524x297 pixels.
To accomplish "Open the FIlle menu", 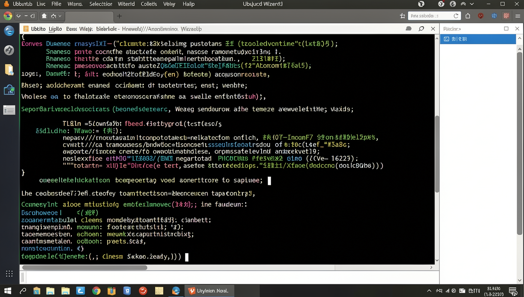I will (56, 4).
